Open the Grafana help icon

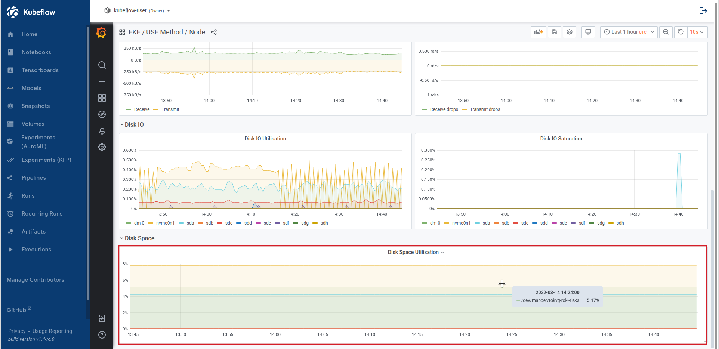coord(102,335)
